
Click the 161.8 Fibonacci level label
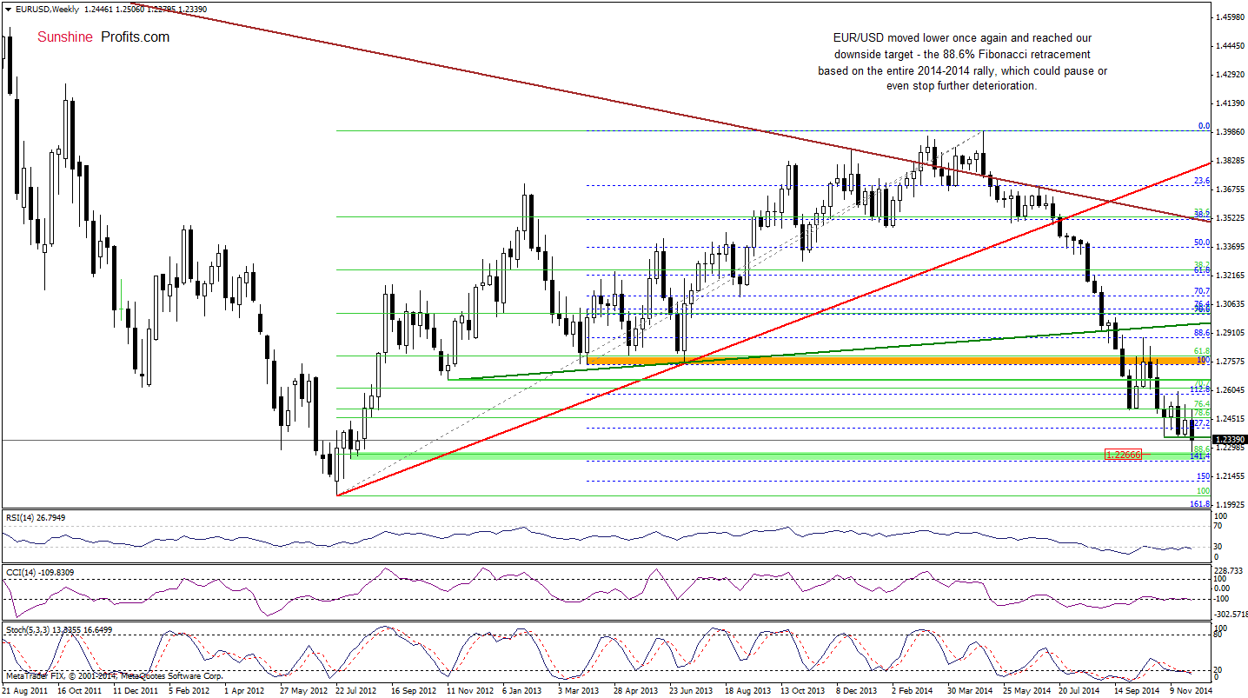(x=1201, y=504)
